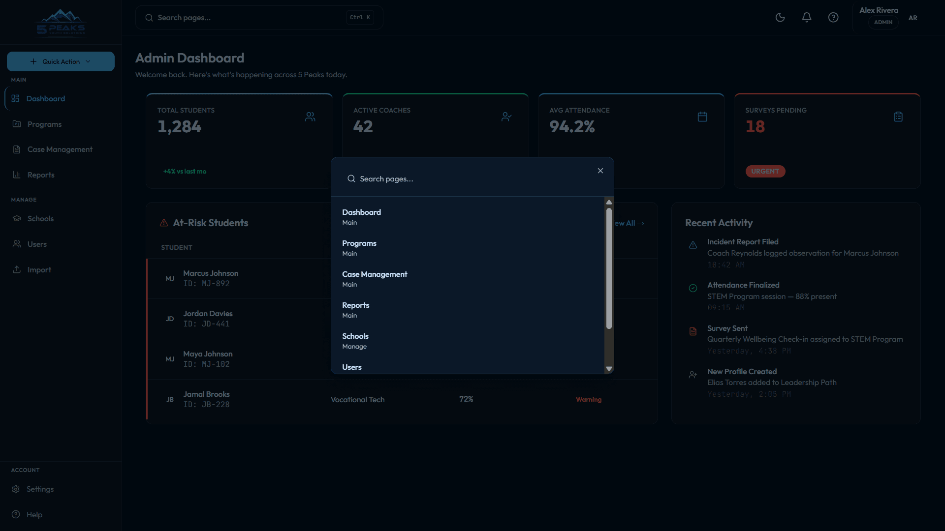The image size is (945, 531).
Task: Open Programs in sidebar
Action: tap(61, 124)
